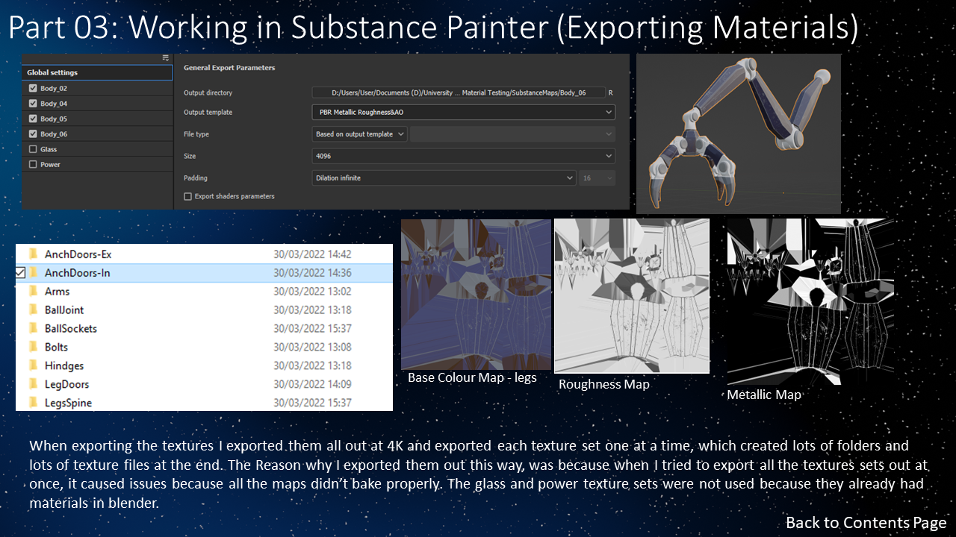The width and height of the screenshot is (956, 537).
Task: Click the robotic leg model render
Action: [x=739, y=134]
